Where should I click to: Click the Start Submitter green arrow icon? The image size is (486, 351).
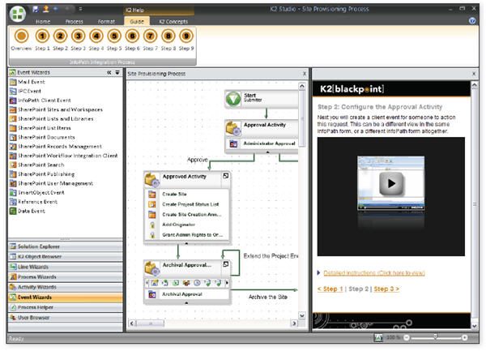click(233, 99)
